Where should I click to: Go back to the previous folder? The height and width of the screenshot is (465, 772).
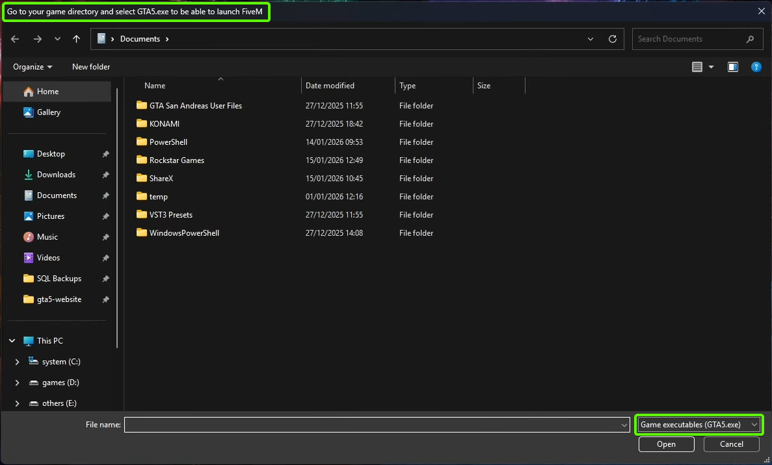[15, 39]
